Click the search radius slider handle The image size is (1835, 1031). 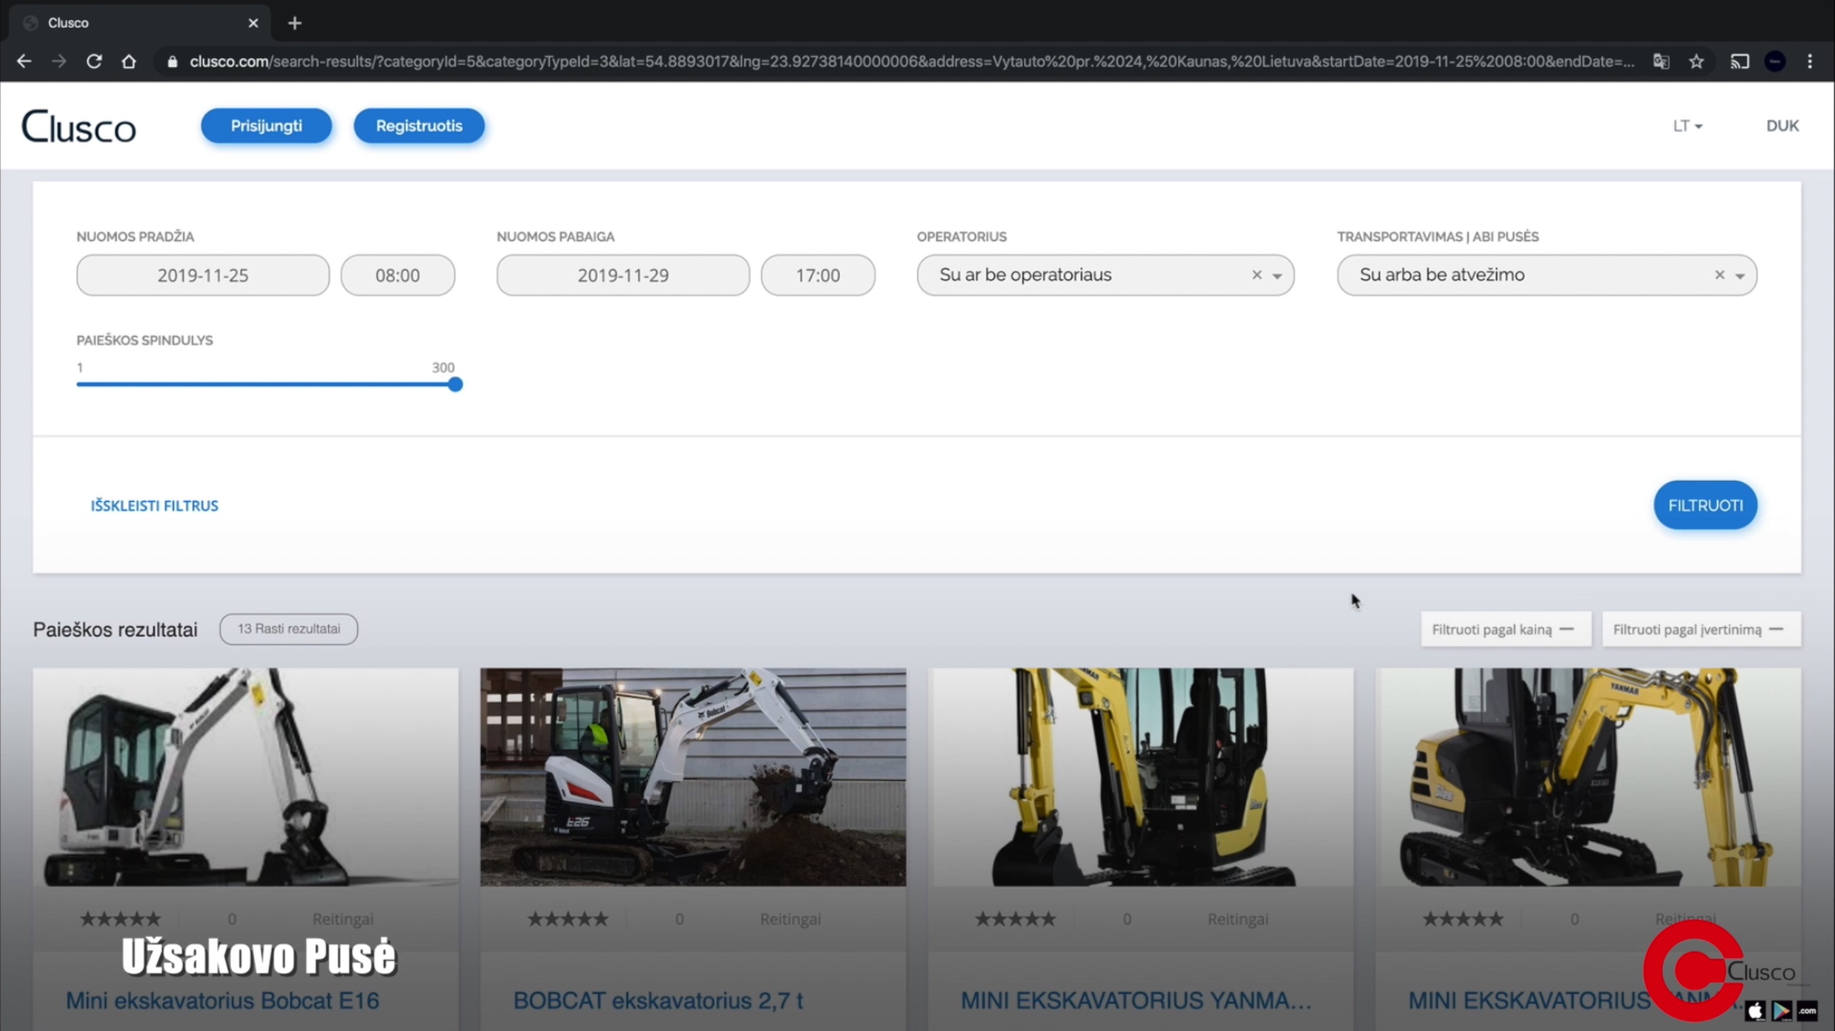[x=455, y=384]
